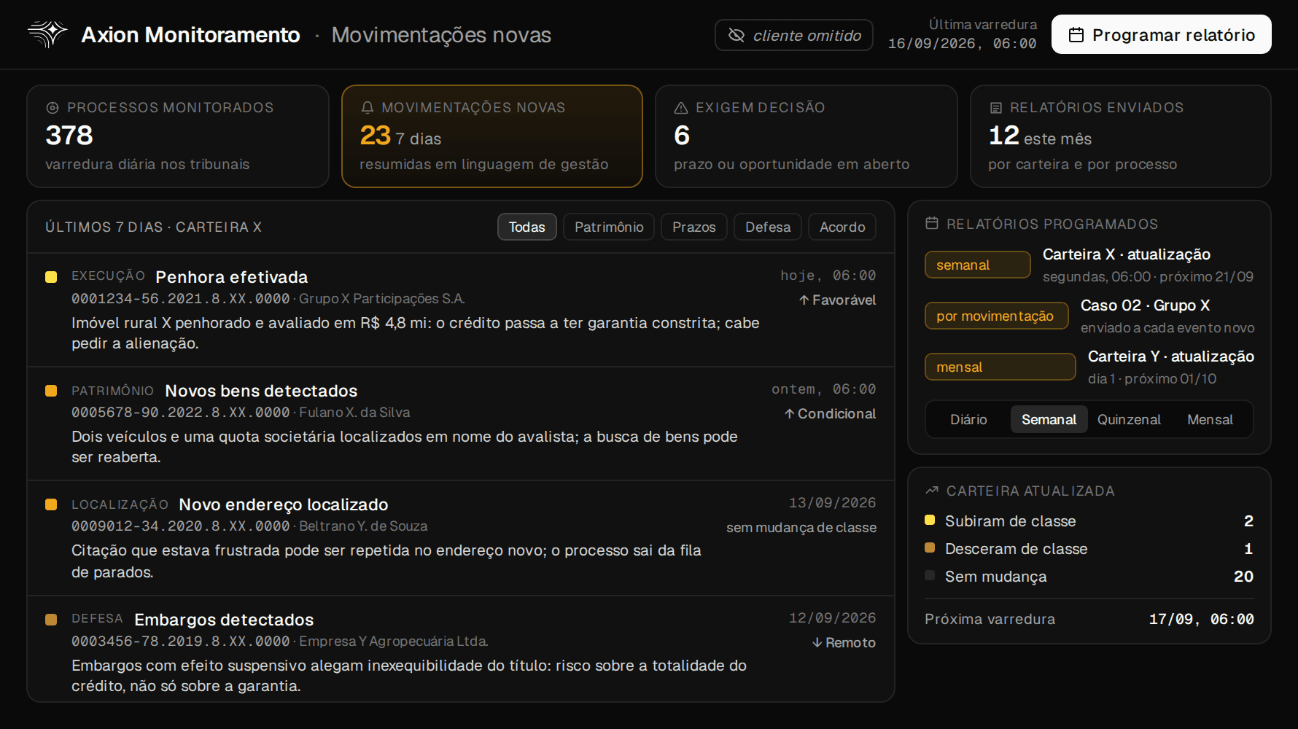Open the 'Embargos detectados' movement title
1298x729 pixels.
click(224, 620)
